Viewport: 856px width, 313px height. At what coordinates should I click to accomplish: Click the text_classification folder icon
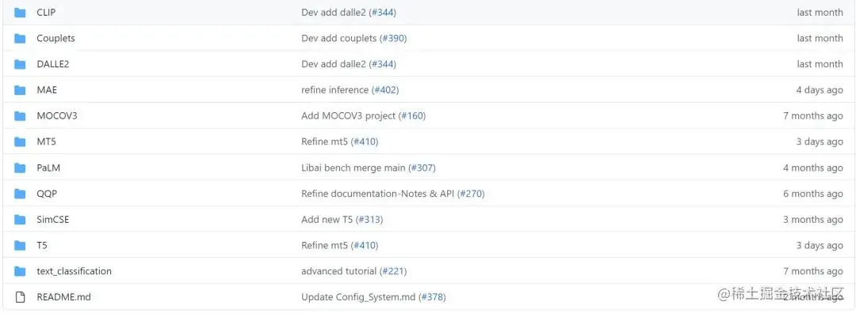point(20,271)
